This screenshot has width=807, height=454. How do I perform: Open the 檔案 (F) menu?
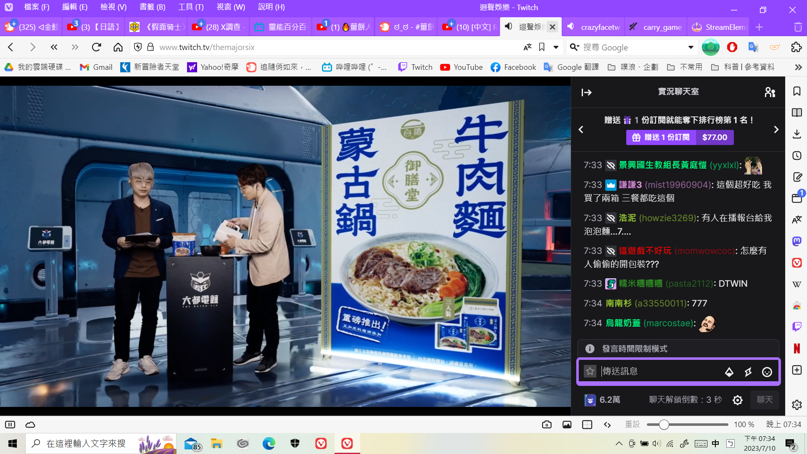(37, 7)
